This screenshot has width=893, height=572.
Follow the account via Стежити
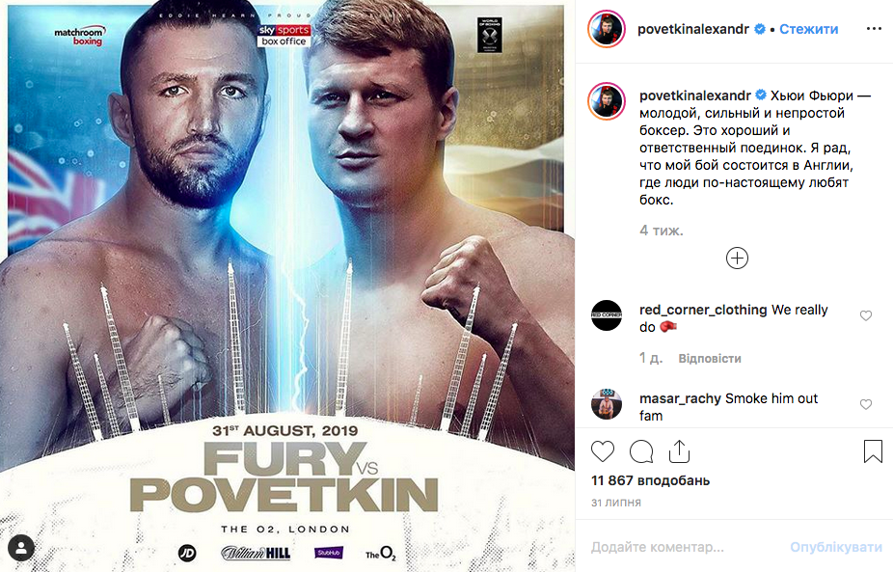[x=809, y=29]
